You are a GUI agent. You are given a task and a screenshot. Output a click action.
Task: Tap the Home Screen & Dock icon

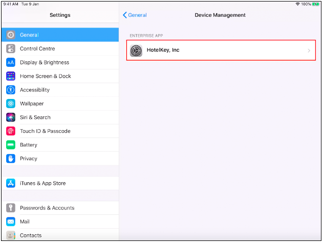coord(11,76)
